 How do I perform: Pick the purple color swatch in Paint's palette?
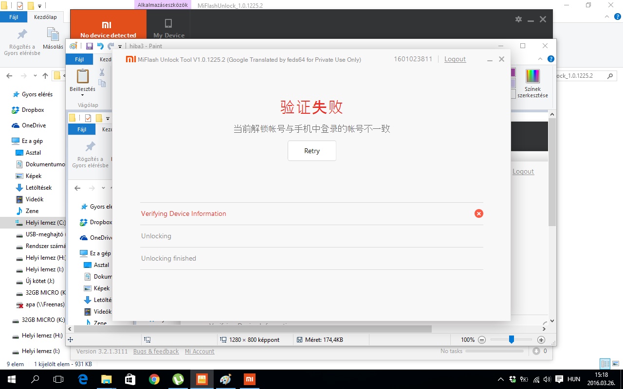point(513,73)
